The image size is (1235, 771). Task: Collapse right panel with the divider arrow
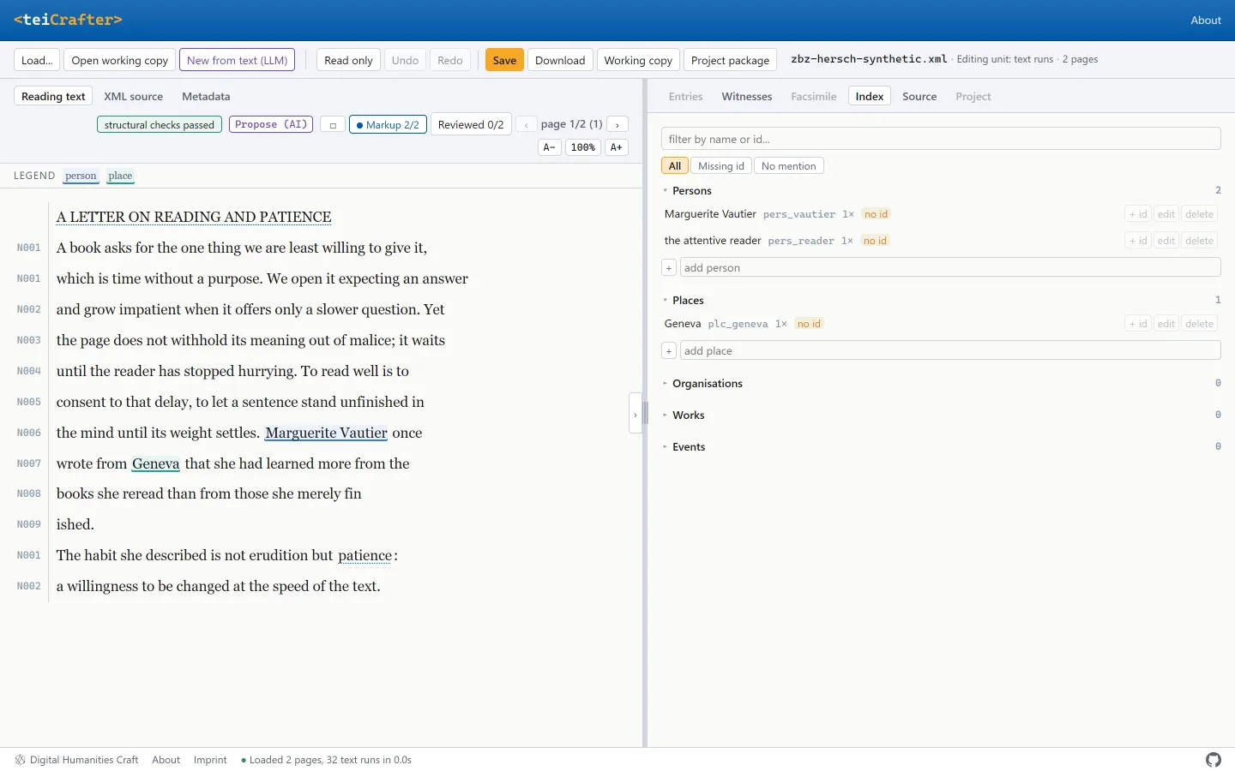tap(636, 415)
